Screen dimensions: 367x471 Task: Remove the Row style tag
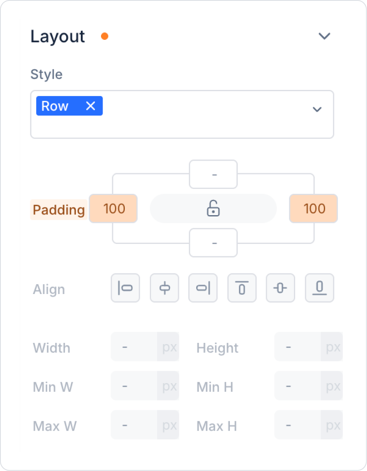click(90, 106)
